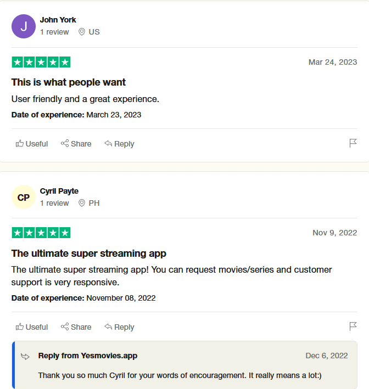Mark Cyril Payte's review as Useful

[31, 327]
